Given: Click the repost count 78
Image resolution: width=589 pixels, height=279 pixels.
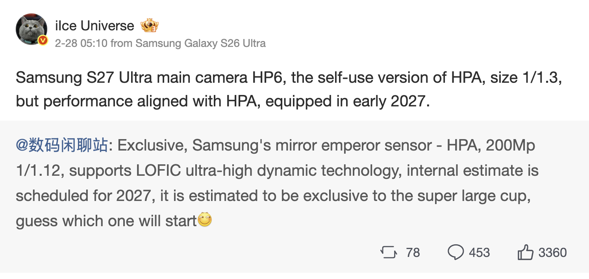Looking at the screenshot, I should [413, 253].
